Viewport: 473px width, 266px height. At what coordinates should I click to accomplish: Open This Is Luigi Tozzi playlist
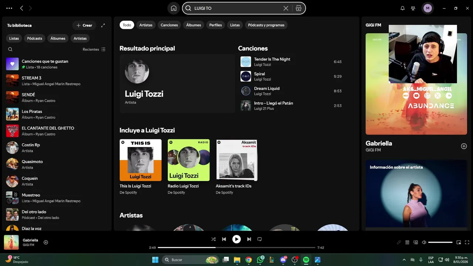140,167
